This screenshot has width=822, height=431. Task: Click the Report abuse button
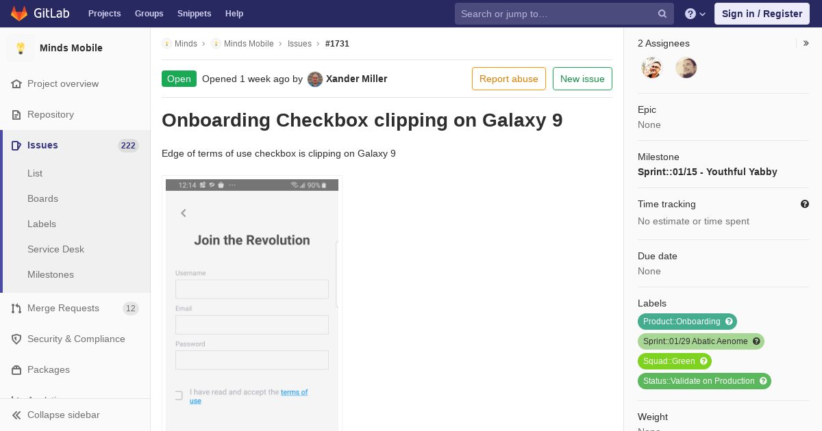(509, 79)
